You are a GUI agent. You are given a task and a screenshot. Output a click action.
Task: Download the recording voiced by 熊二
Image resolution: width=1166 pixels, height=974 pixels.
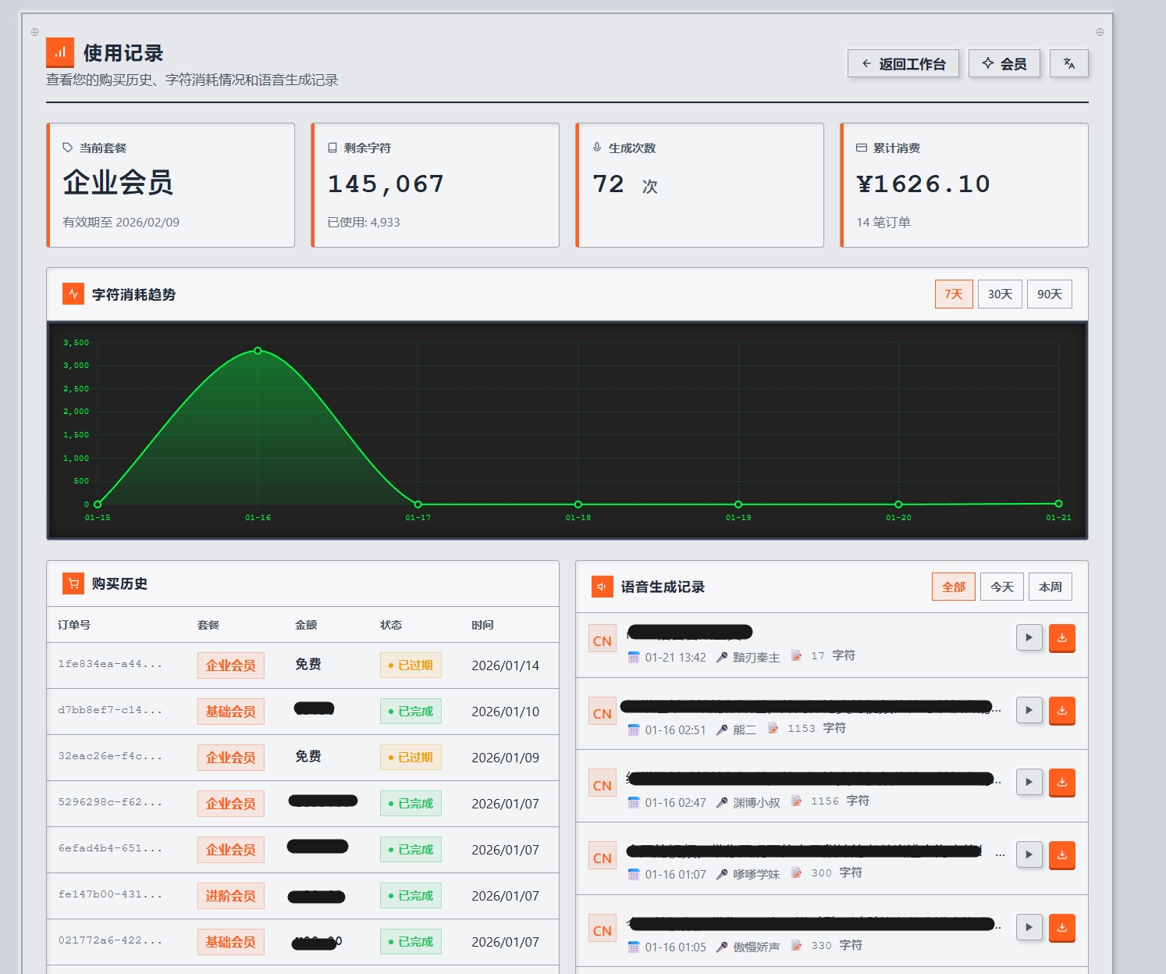tap(1061, 711)
